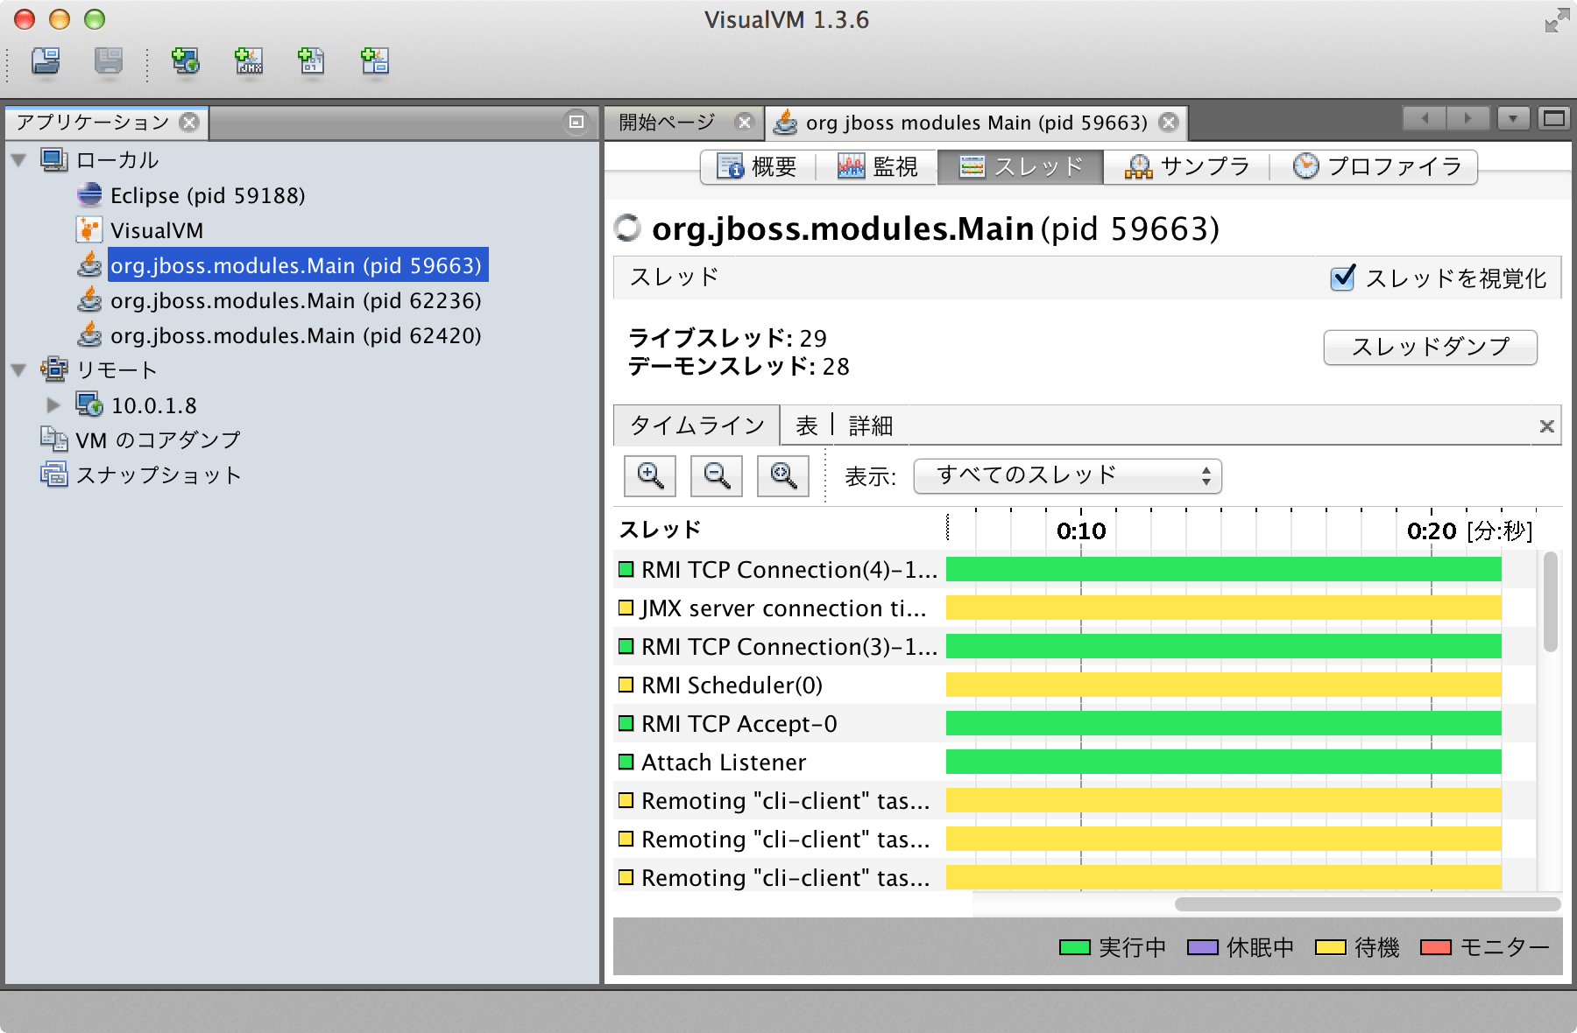Zoom out of the thread timeline
The height and width of the screenshot is (1033, 1577).
[x=716, y=475]
